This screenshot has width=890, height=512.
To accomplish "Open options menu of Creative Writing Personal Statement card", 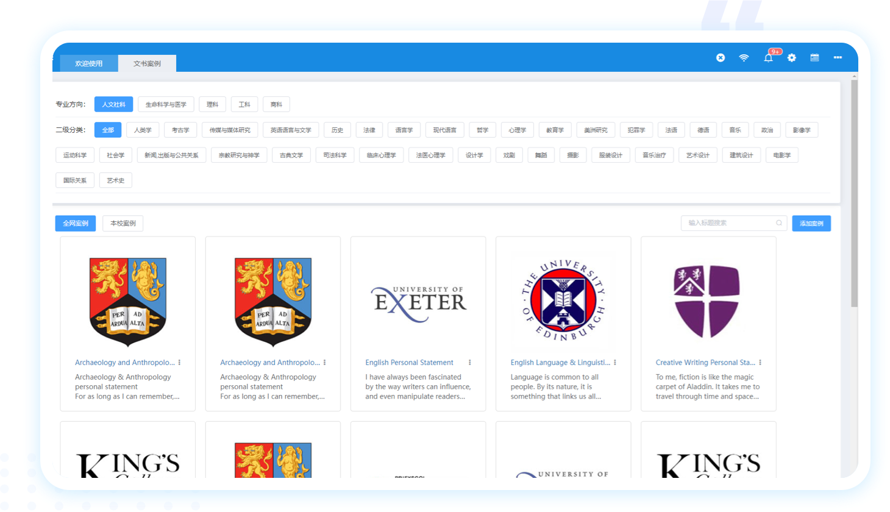I will [760, 362].
